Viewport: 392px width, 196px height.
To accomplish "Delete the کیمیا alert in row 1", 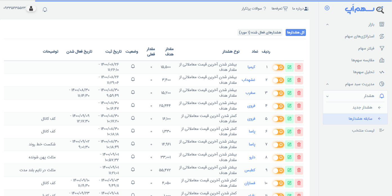I will [x=299, y=67].
